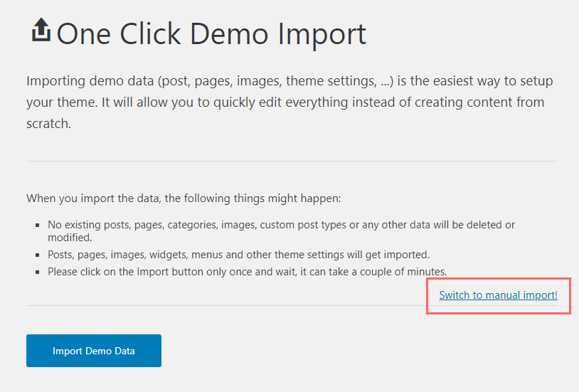The width and height of the screenshot is (579, 392).
Task: Click the "theme settings, ...)" text in the intro
Action: (x=340, y=81)
